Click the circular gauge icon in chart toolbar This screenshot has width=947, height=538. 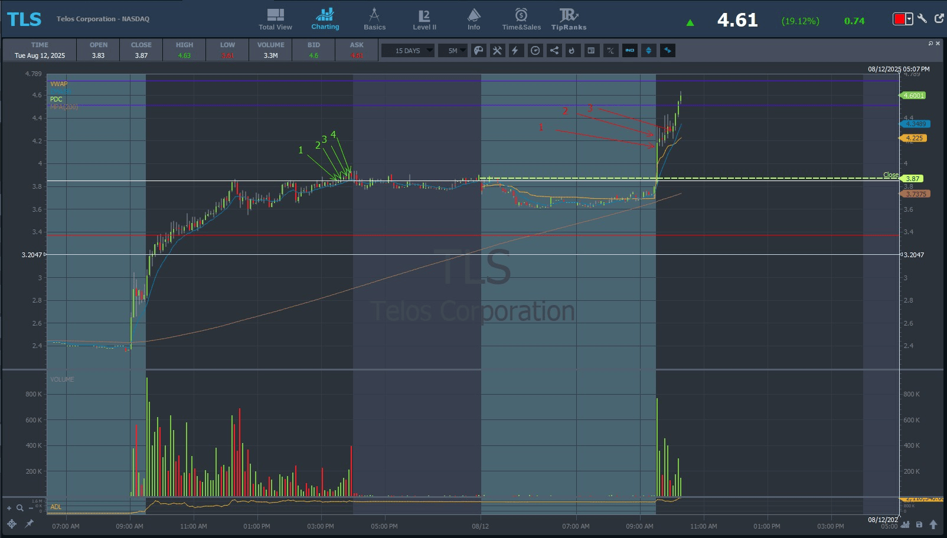535,51
